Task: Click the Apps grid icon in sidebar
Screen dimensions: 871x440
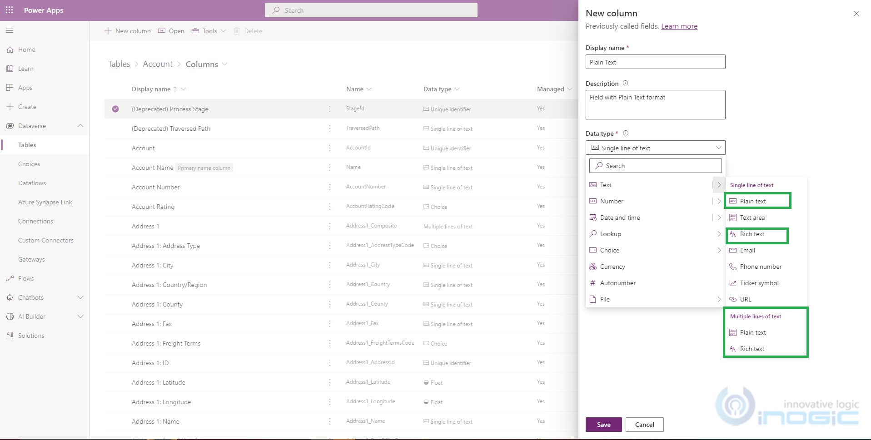Action: click(x=10, y=88)
